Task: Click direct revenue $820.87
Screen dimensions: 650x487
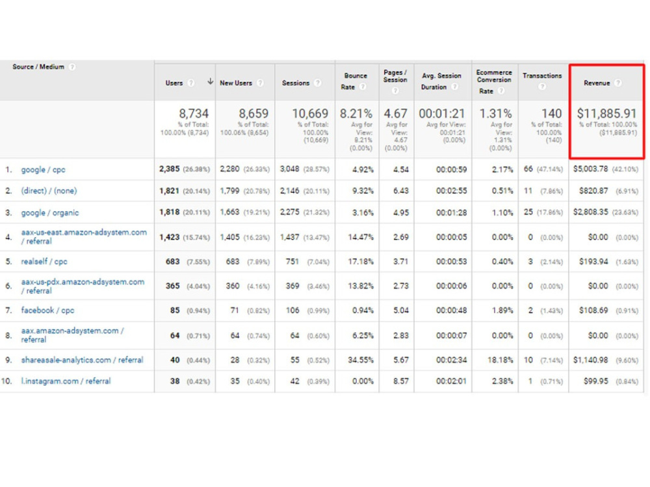Action: point(593,190)
